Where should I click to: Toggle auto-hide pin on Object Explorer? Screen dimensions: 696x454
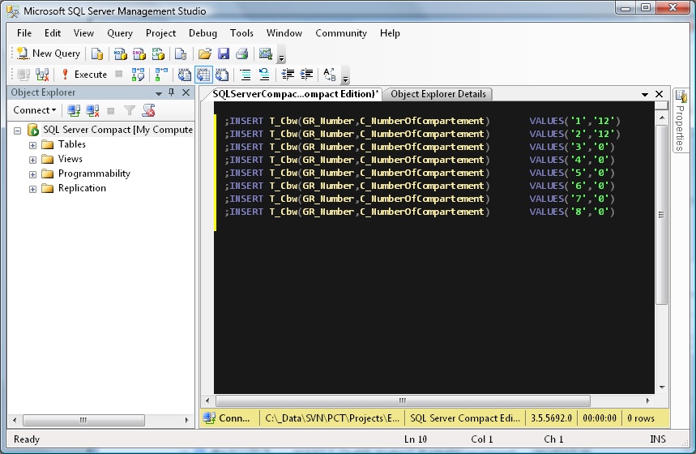(172, 92)
